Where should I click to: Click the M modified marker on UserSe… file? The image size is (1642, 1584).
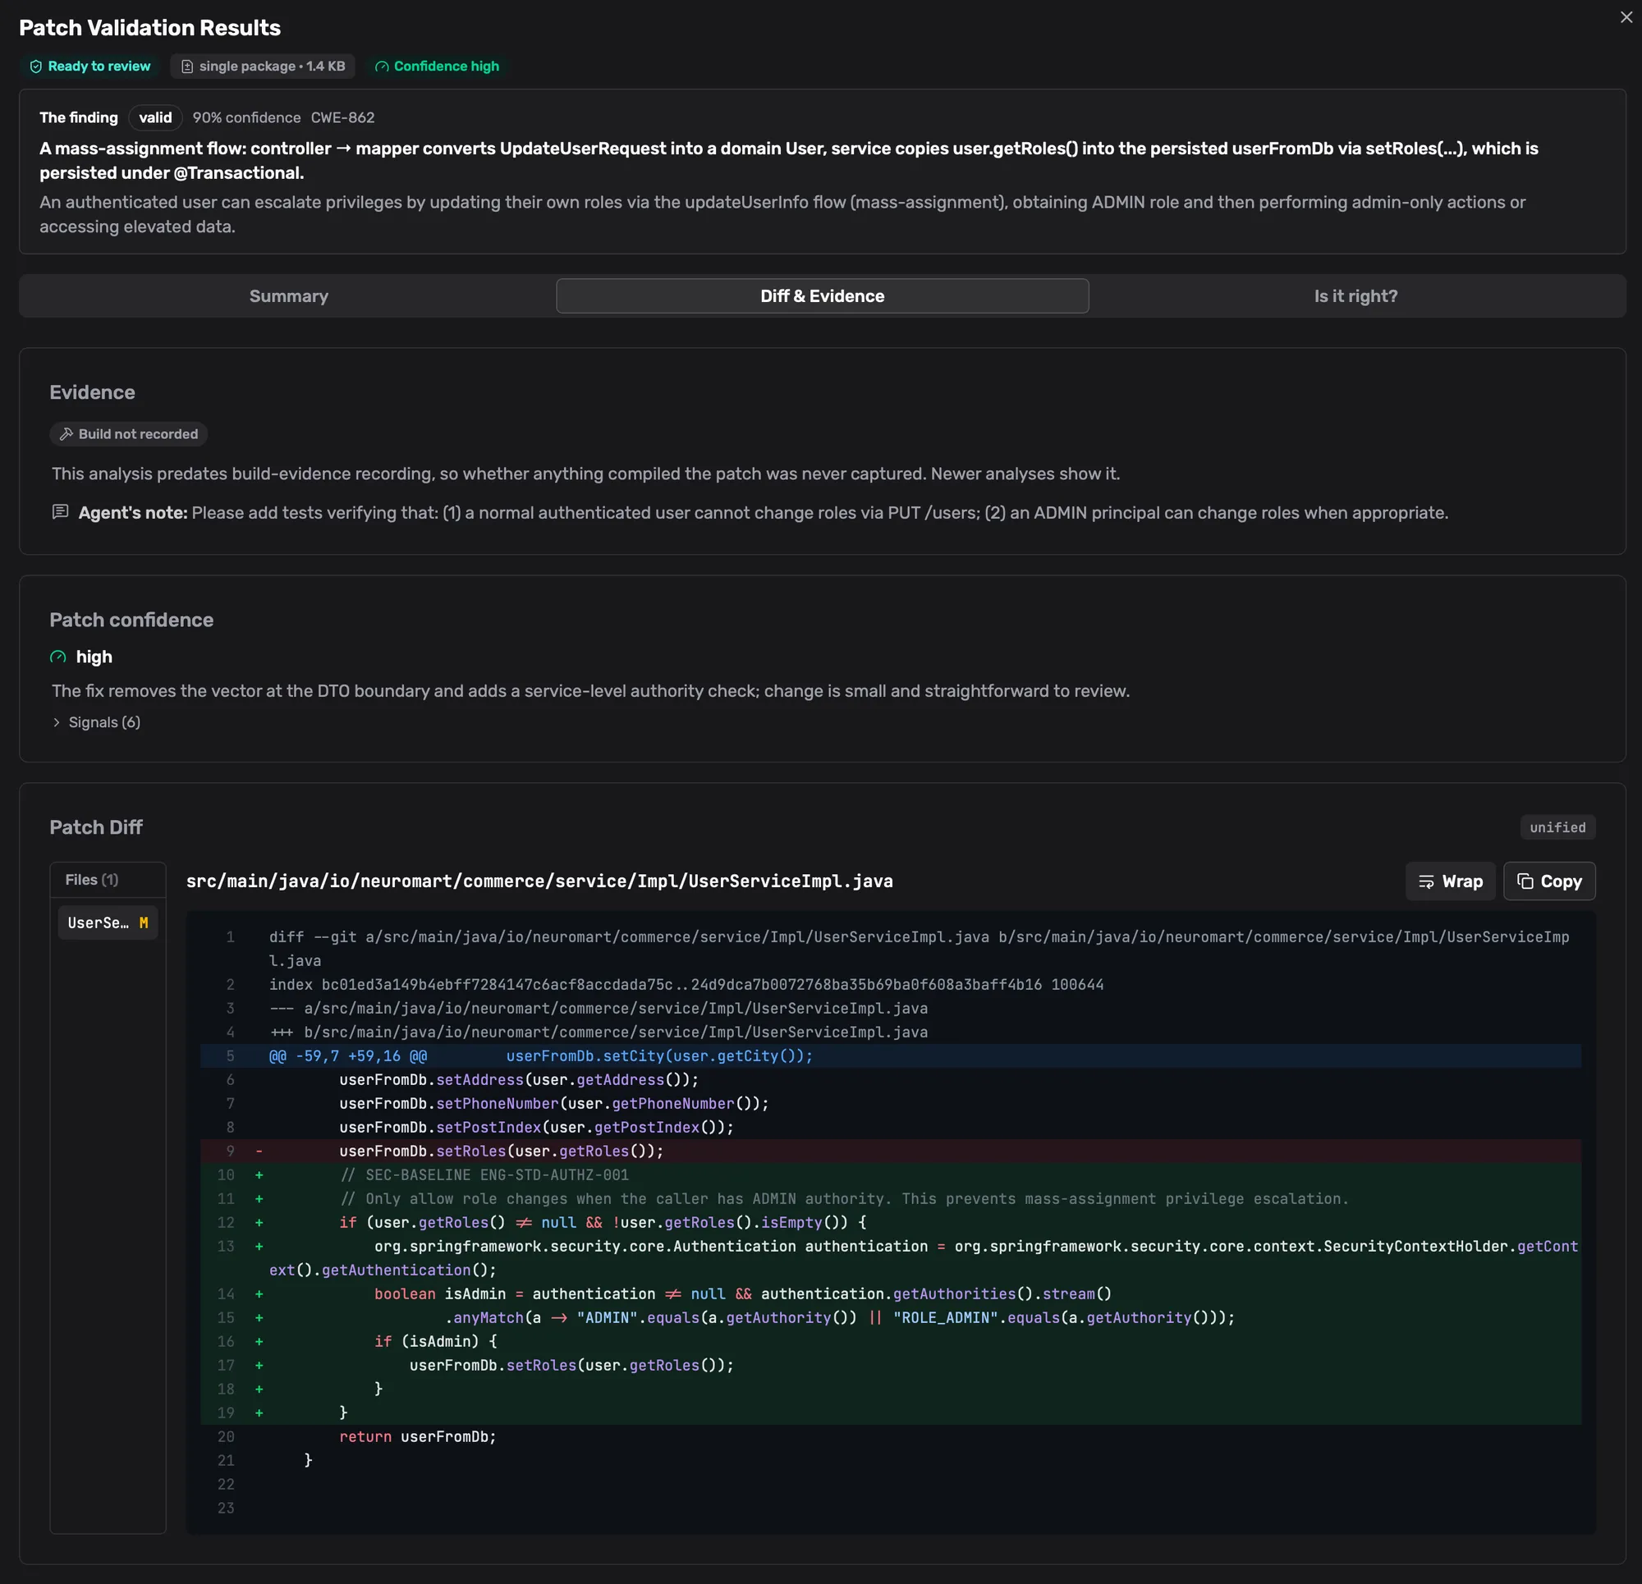click(143, 922)
